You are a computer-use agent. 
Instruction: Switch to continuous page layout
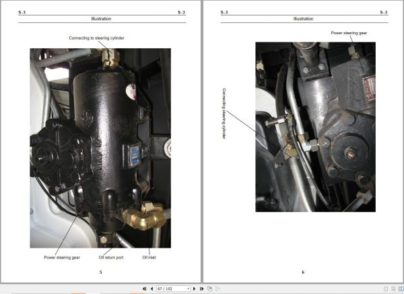(x=393, y=289)
